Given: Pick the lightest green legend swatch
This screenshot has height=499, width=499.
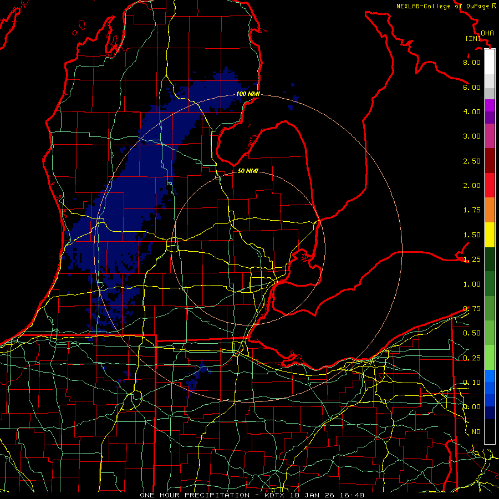Looking at the screenshot, I should tap(490, 358).
